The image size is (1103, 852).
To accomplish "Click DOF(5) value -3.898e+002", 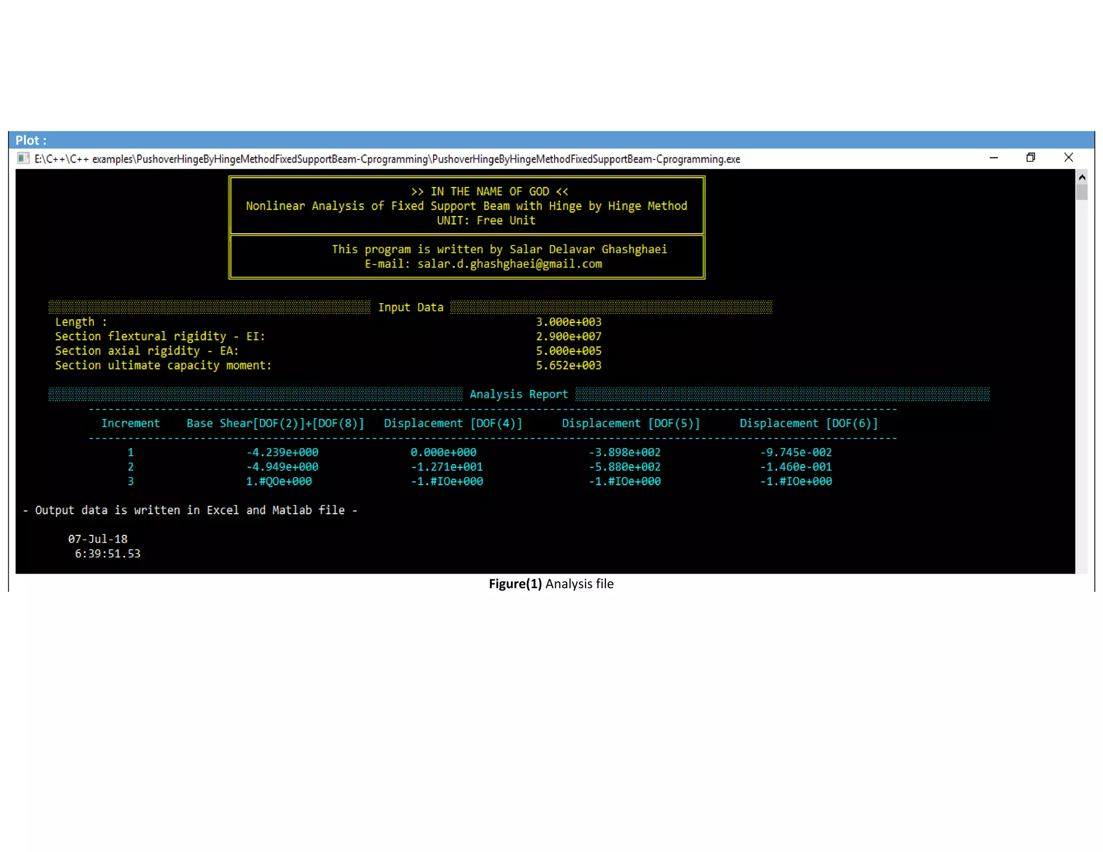I will [625, 452].
